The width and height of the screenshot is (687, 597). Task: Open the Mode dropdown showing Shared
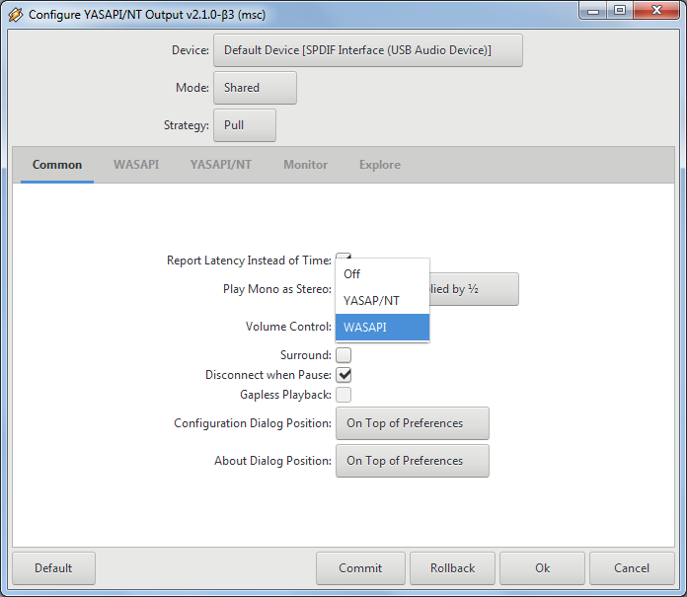point(255,88)
